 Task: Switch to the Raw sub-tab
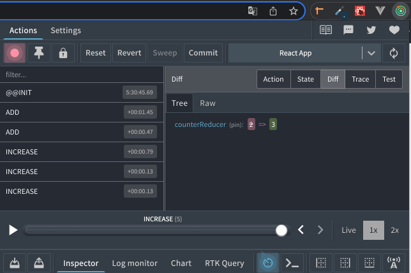click(x=207, y=103)
